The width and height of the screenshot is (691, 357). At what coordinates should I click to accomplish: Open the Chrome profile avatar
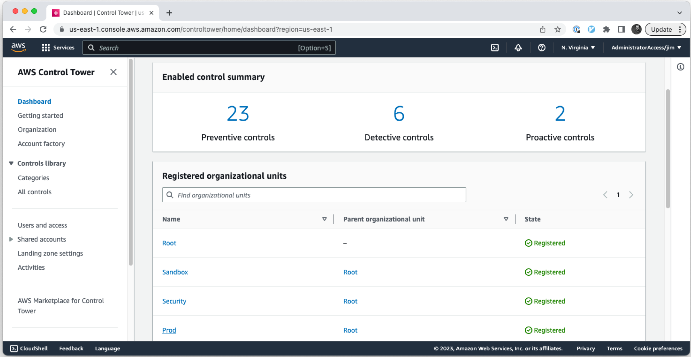pos(636,29)
